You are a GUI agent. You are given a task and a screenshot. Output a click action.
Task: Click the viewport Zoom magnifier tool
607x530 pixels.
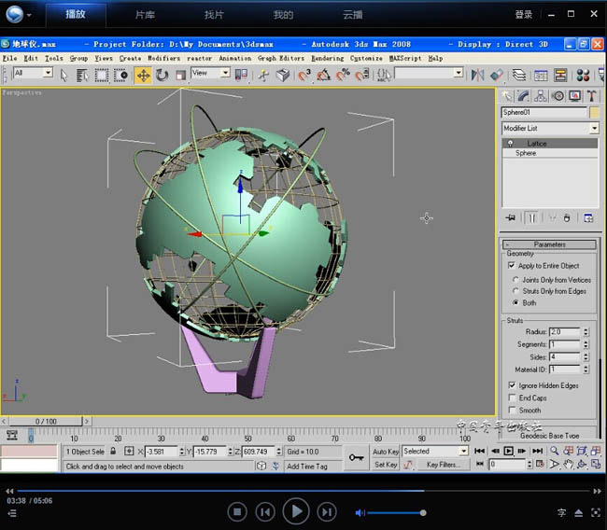(x=555, y=451)
